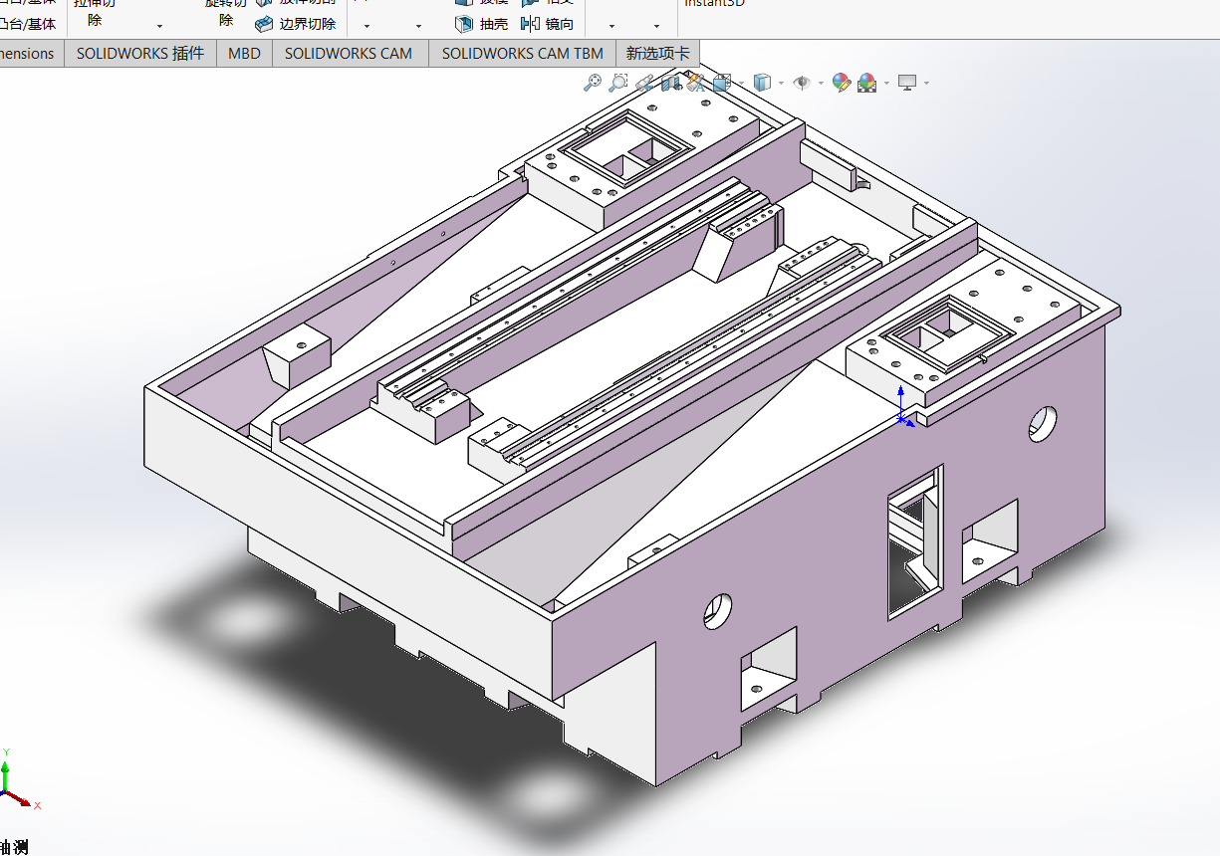Select the 镜向 mirror tool
The height and width of the screenshot is (856, 1220).
[548, 24]
